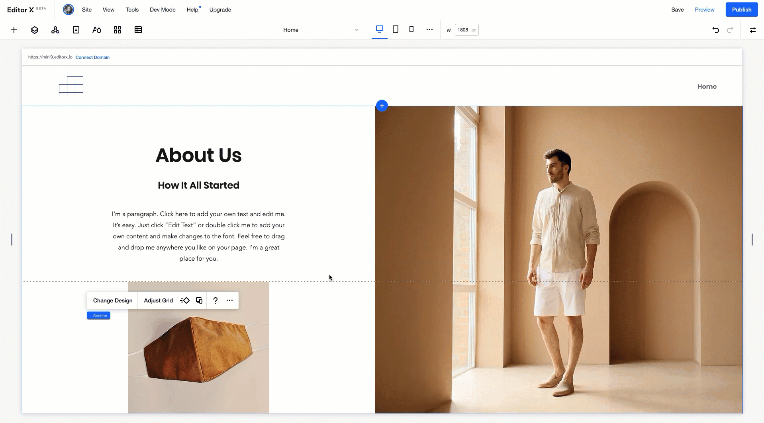Open the Site menu
The height and width of the screenshot is (423, 764).
tap(87, 10)
